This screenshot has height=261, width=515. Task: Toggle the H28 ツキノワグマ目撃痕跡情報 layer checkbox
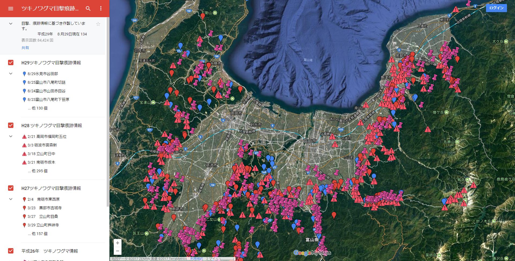coord(11,125)
